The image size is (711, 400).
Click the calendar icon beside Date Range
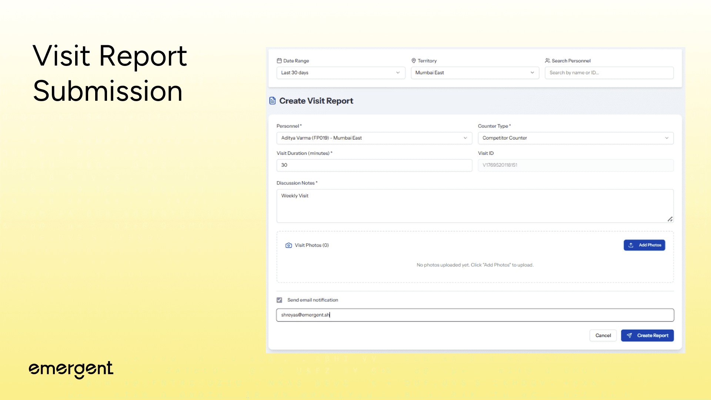click(279, 61)
